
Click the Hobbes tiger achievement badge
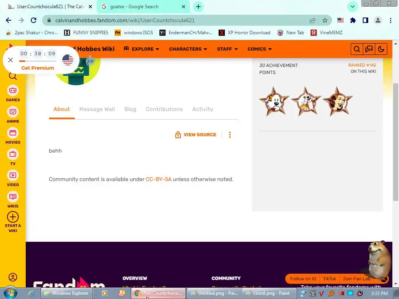click(x=274, y=102)
